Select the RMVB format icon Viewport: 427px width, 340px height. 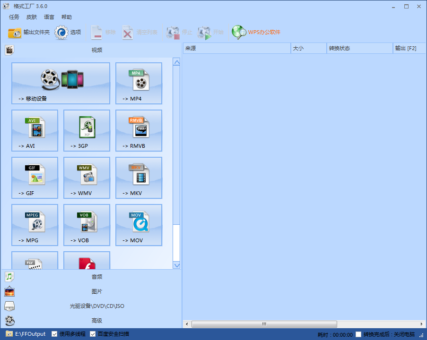pos(139,130)
